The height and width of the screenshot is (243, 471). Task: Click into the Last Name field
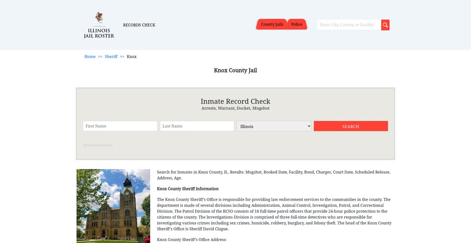click(197, 126)
